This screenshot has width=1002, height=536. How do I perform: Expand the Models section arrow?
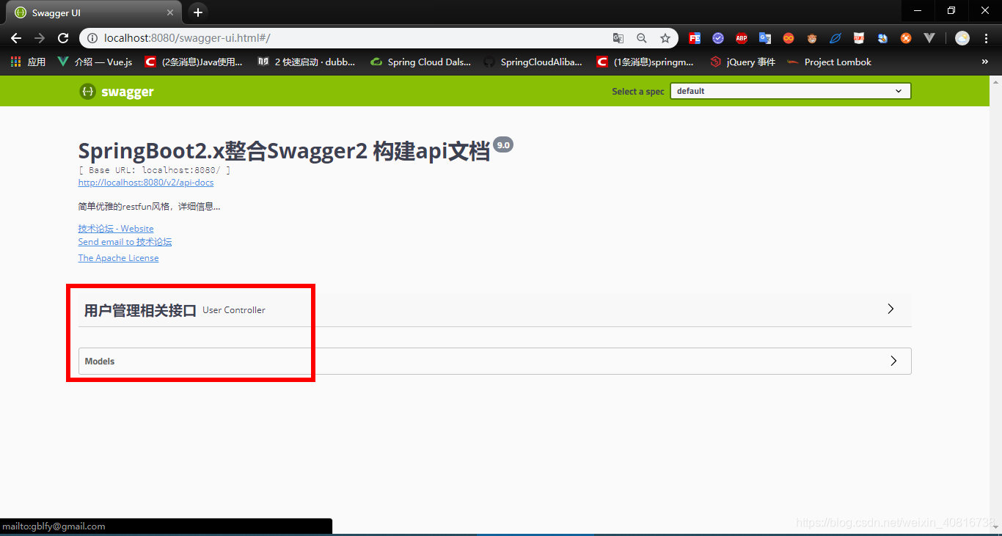[x=893, y=361]
